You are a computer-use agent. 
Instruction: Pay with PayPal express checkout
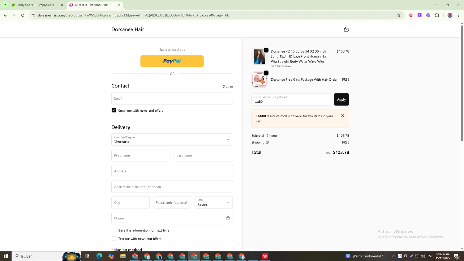(x=172, y=61)
